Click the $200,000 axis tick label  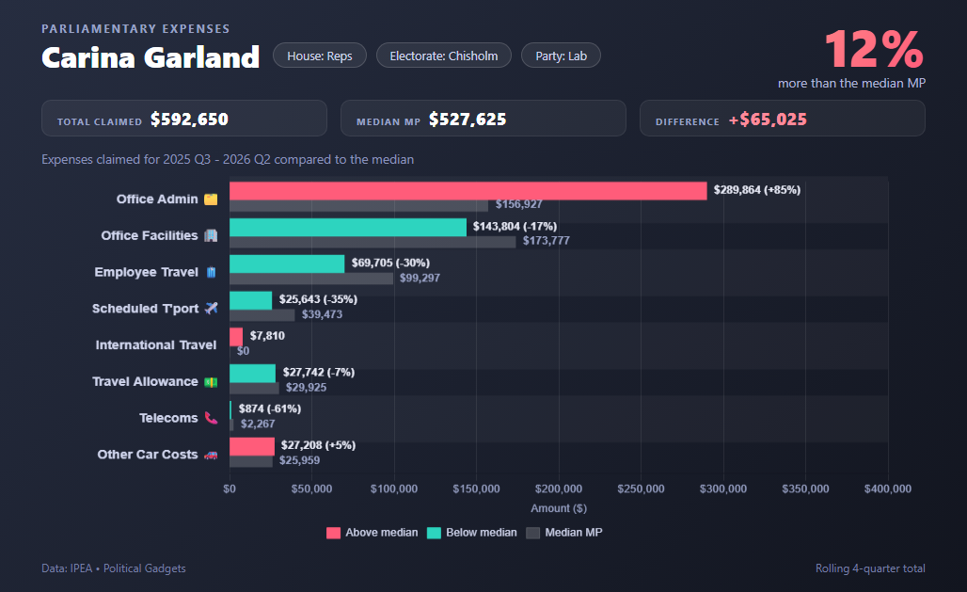pyautogui.click(x=558, y=488)
